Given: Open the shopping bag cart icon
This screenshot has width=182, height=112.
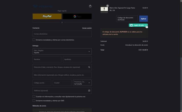Looking at the screenshot, I should [90, 6].
